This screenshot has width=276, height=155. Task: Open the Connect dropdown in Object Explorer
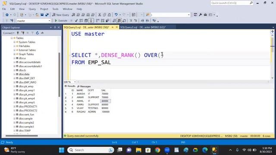click(9, 33)
